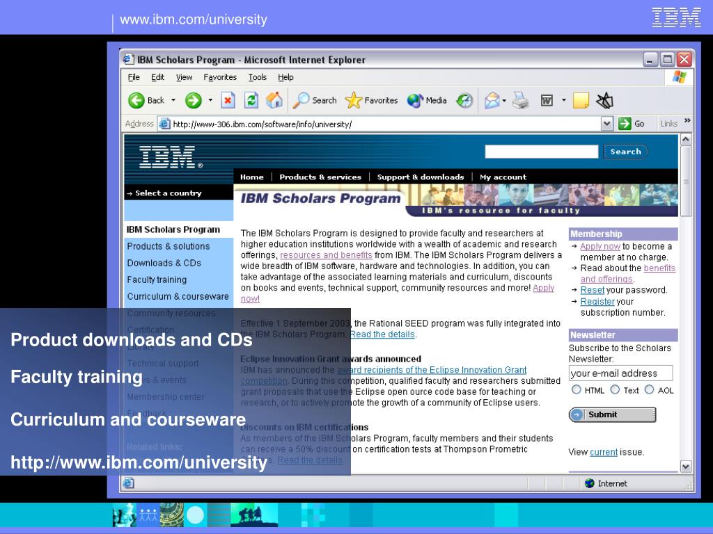Screen dimensions: 713x534
Task: Refresh the page with the Refresh icon
Action: pos(251,100)
